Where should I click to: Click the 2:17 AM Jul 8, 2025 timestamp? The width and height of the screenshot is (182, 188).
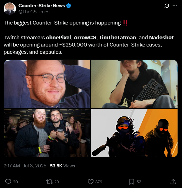[25, 166]
